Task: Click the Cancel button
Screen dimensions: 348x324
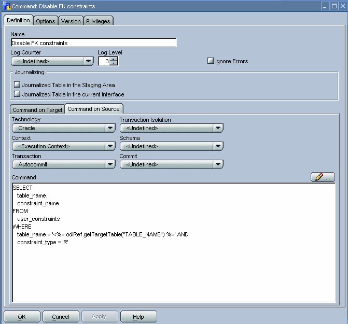Action: [x=61, y=316]
